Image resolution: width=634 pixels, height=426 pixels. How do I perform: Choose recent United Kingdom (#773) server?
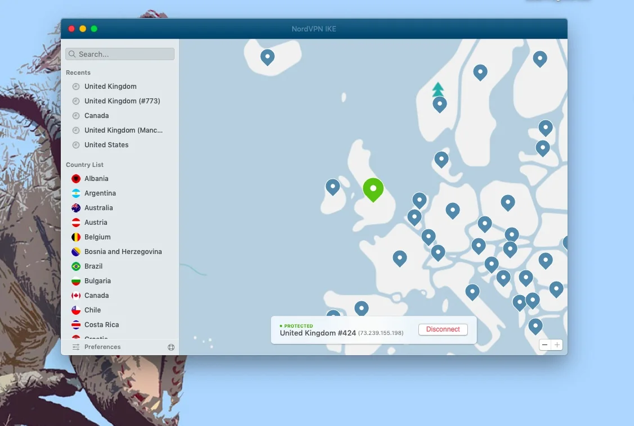pyautogui.click(x=122, y=101)
